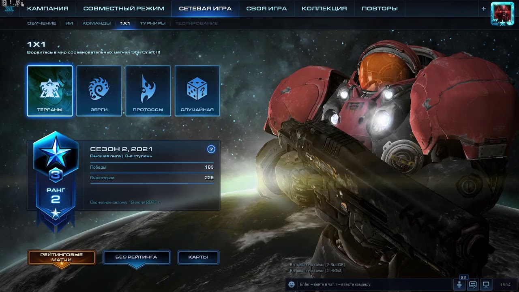Open the ИИ sub-tab
This screenshot has height=292, width=519.
[x=69, y=23]
